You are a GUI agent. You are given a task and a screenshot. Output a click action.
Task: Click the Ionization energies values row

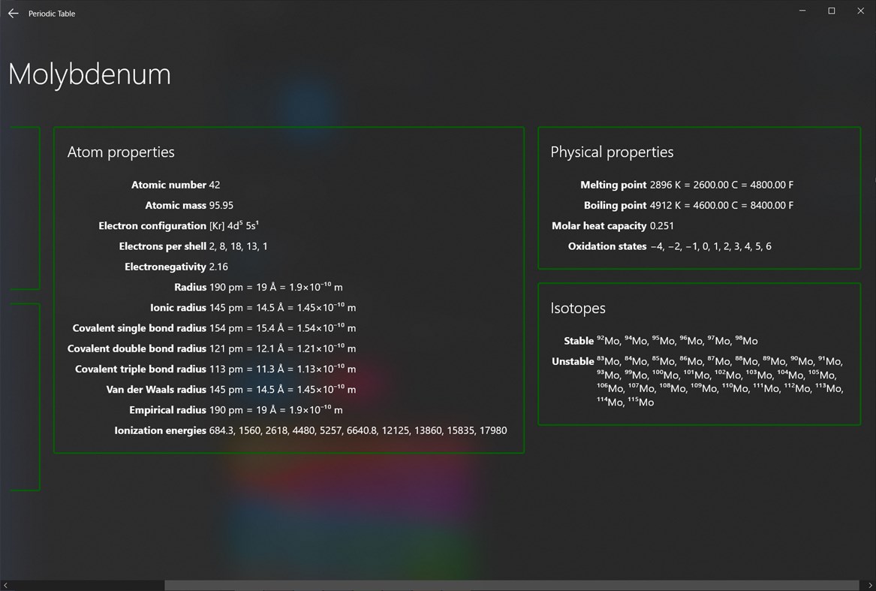[358, 430]
